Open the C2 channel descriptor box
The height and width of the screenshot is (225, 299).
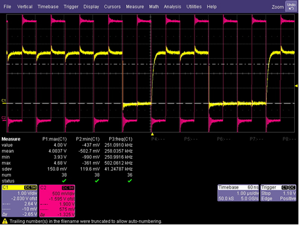coord(57,201)
